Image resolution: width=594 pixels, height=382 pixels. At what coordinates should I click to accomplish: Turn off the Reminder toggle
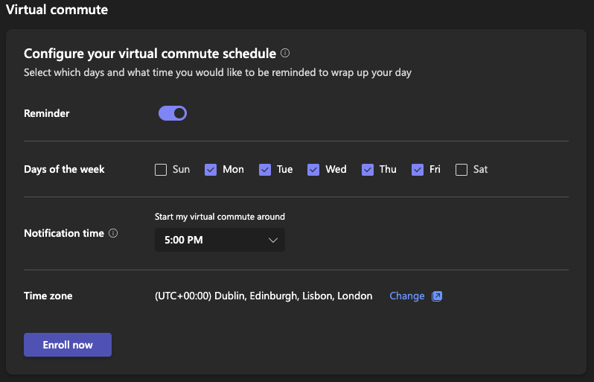[x=172, y=113]
